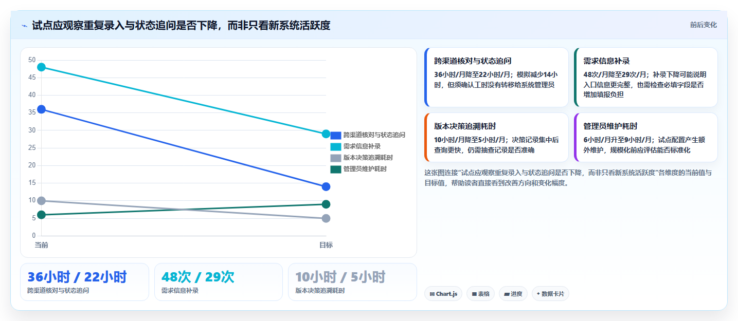Toggle 跨渠道核对与状态追问 series in chart legend
Viewport: 738px width, 321px height.
368,135
